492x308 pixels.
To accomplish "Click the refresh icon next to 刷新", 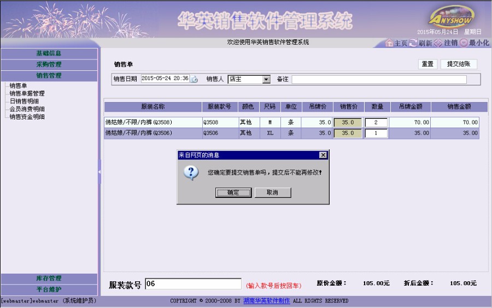I will coord(413,43).
